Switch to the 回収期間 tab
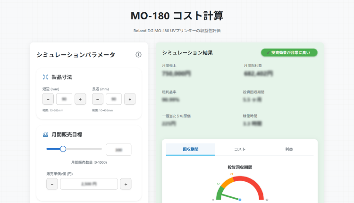Image resolution: width=354 pixels, height=203 pixels. (x=191, y=149)
